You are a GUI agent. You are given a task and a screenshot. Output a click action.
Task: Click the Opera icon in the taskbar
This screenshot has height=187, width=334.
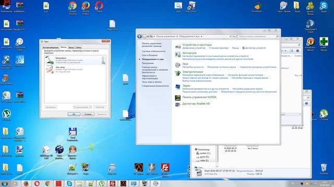[x=37, y=183]
